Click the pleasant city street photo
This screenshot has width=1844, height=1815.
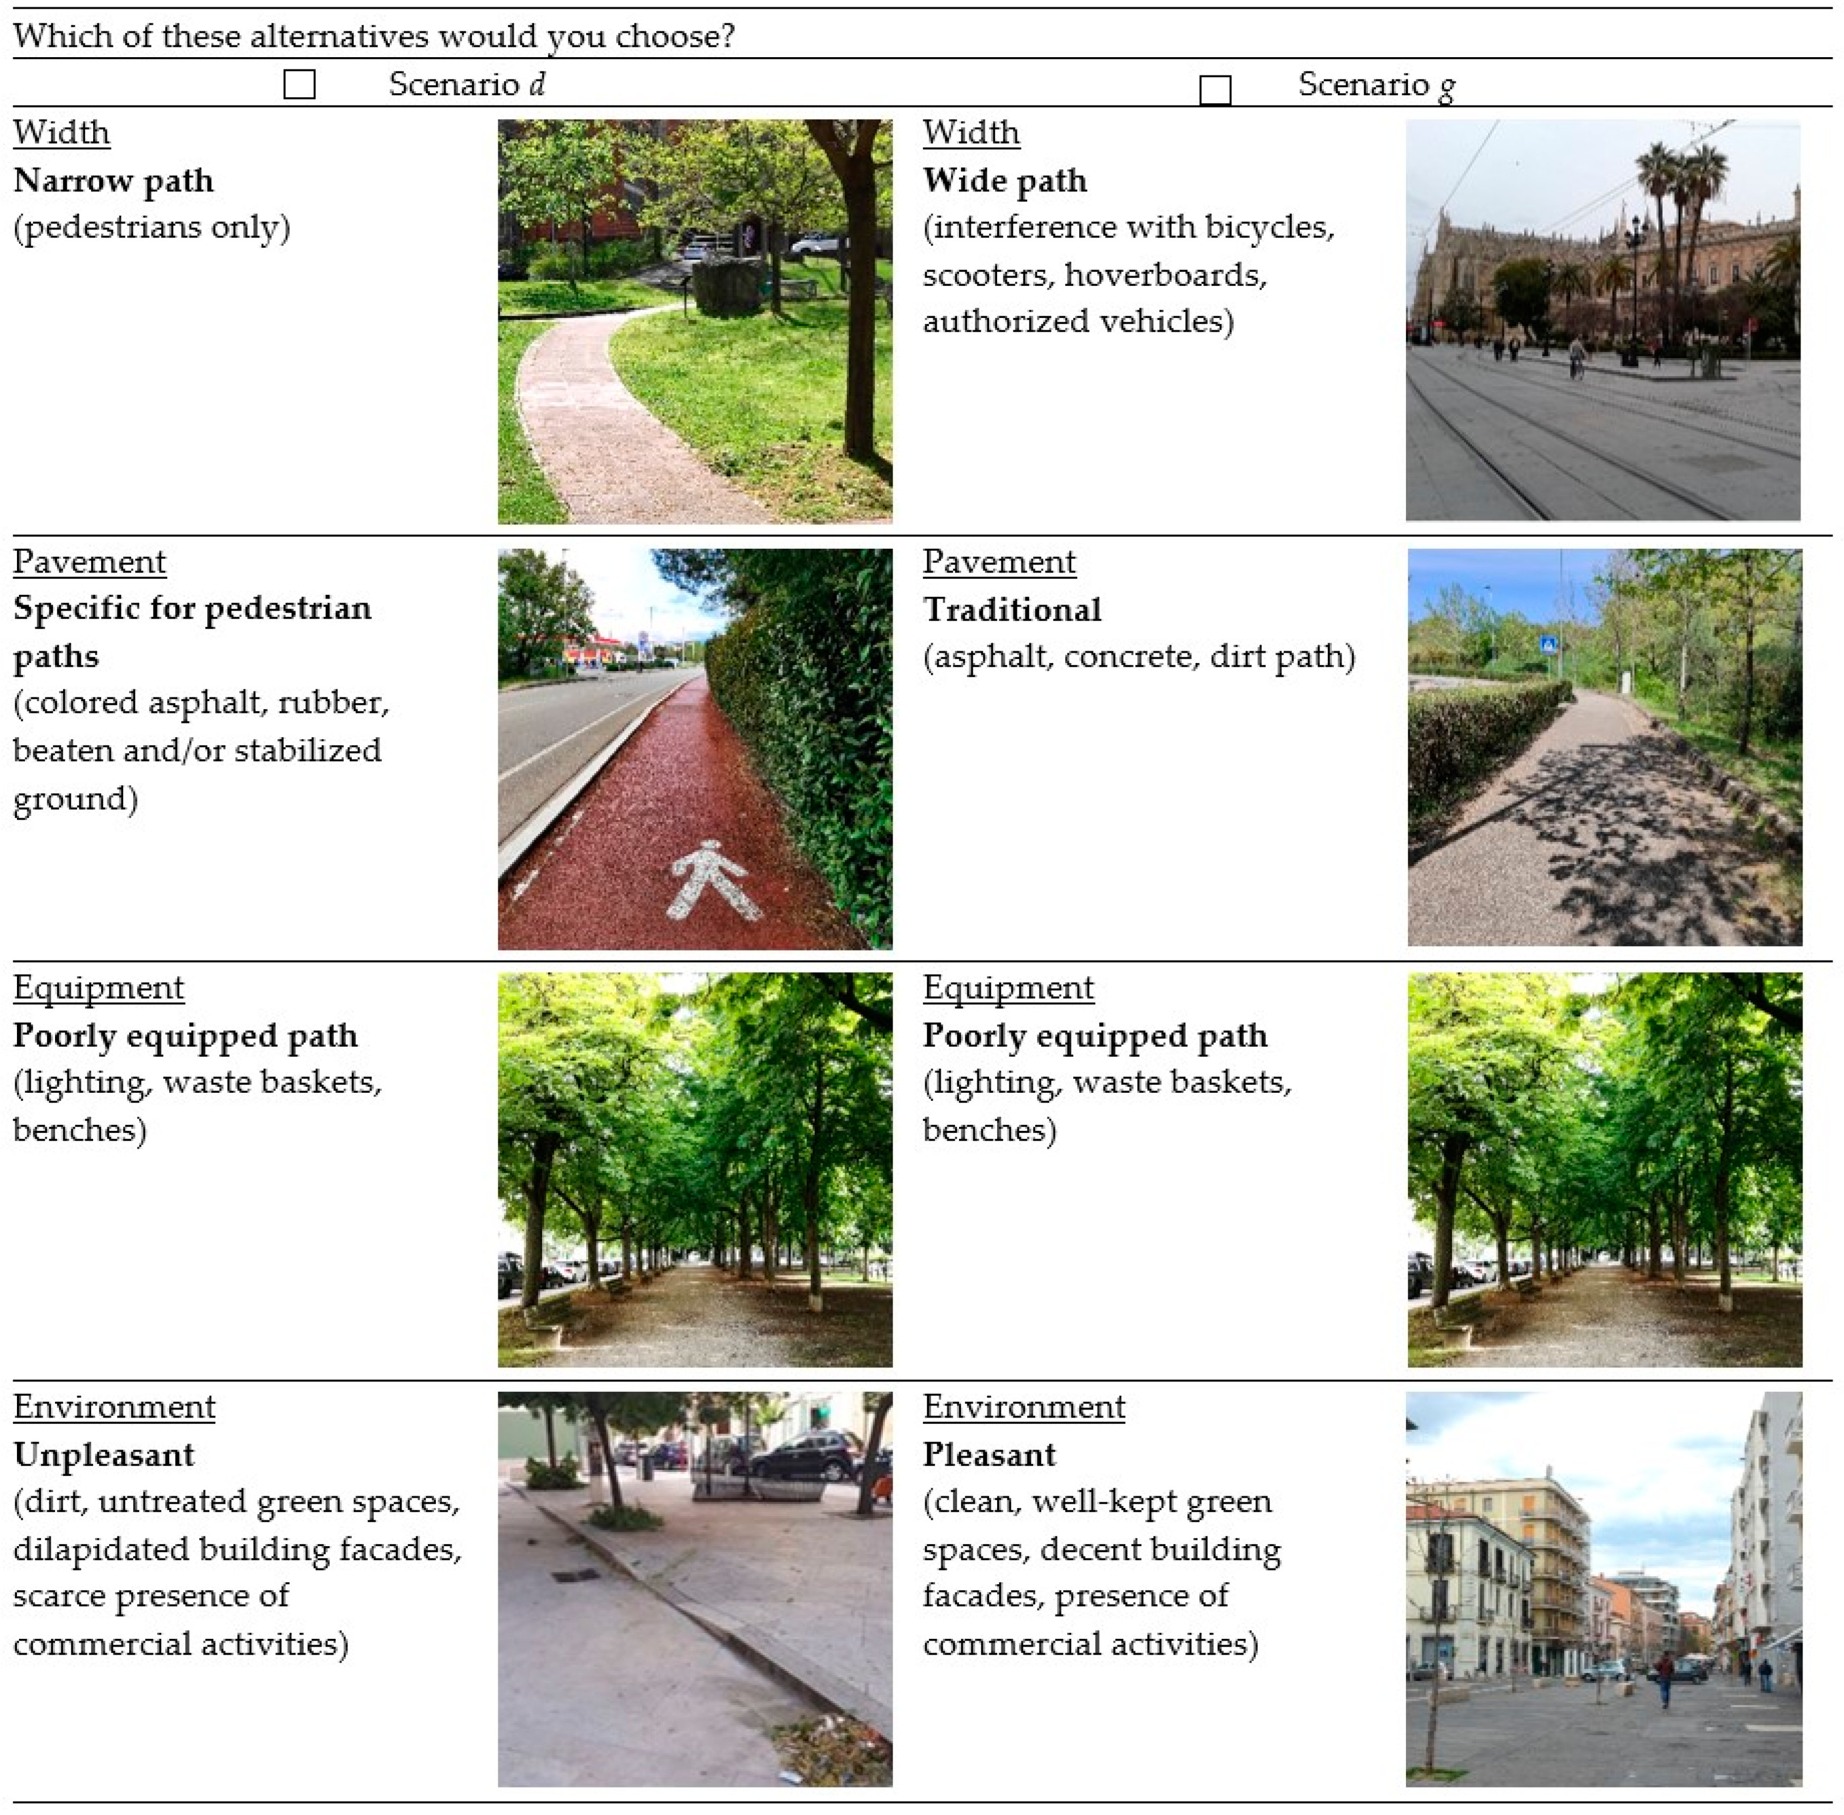pyautogui.click(x=1603, y=1589)
